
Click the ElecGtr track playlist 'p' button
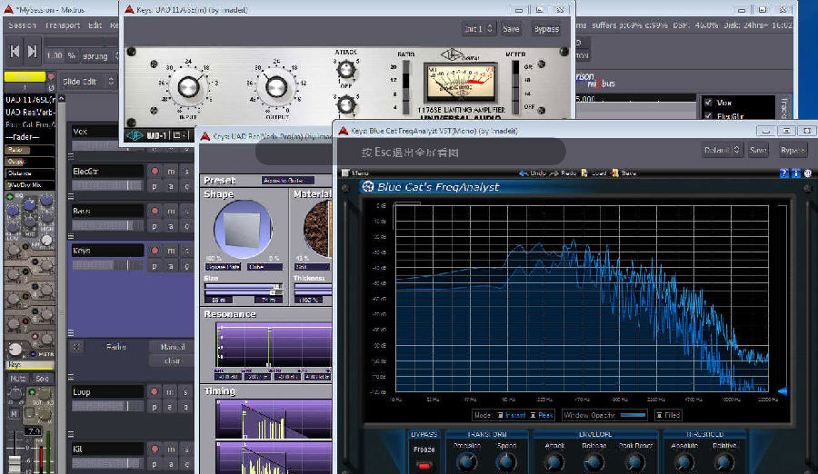tap(155, 186)
